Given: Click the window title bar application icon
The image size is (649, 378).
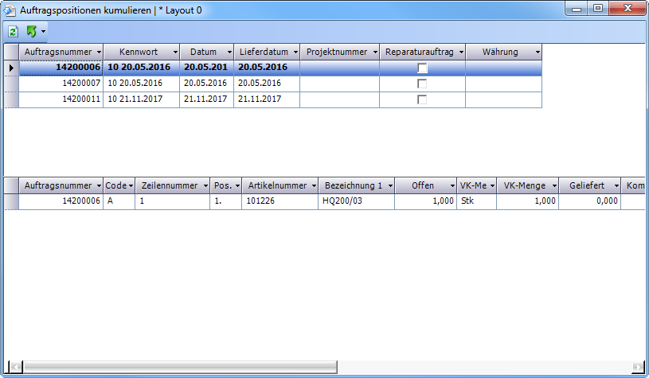Looking at the screenshot, I should tap(10, 9).
